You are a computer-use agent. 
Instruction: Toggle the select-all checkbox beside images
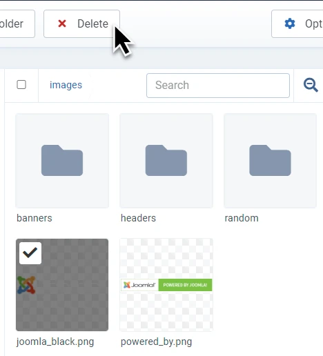click(21, 85)
